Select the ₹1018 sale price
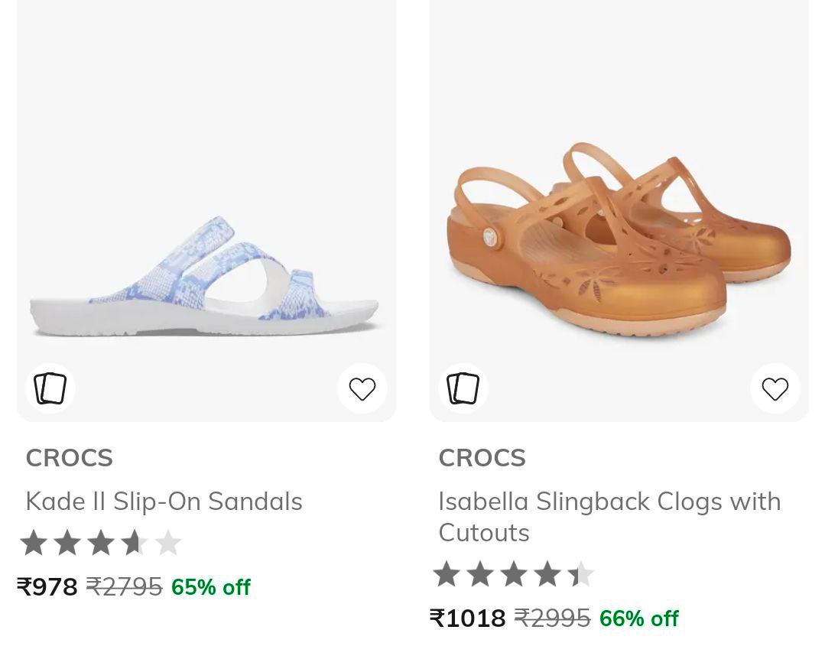 coord(468,618)
